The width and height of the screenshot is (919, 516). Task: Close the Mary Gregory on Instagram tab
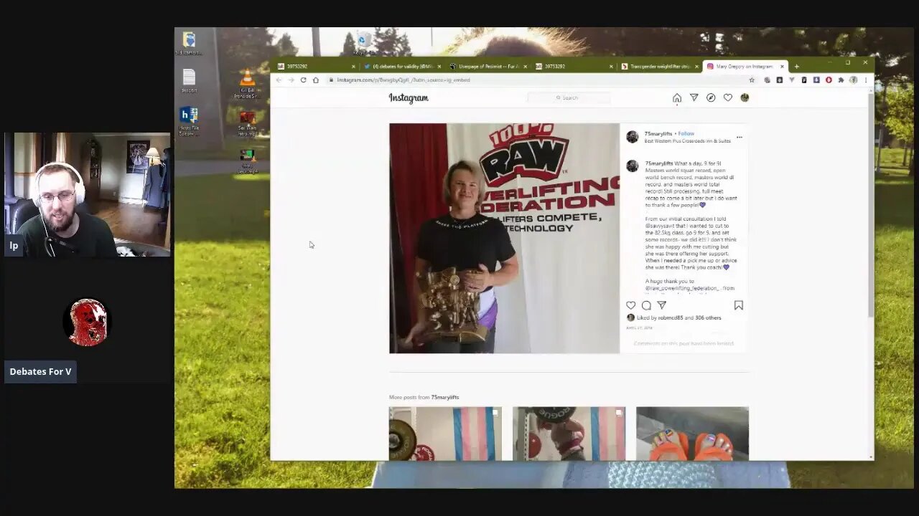782,67
